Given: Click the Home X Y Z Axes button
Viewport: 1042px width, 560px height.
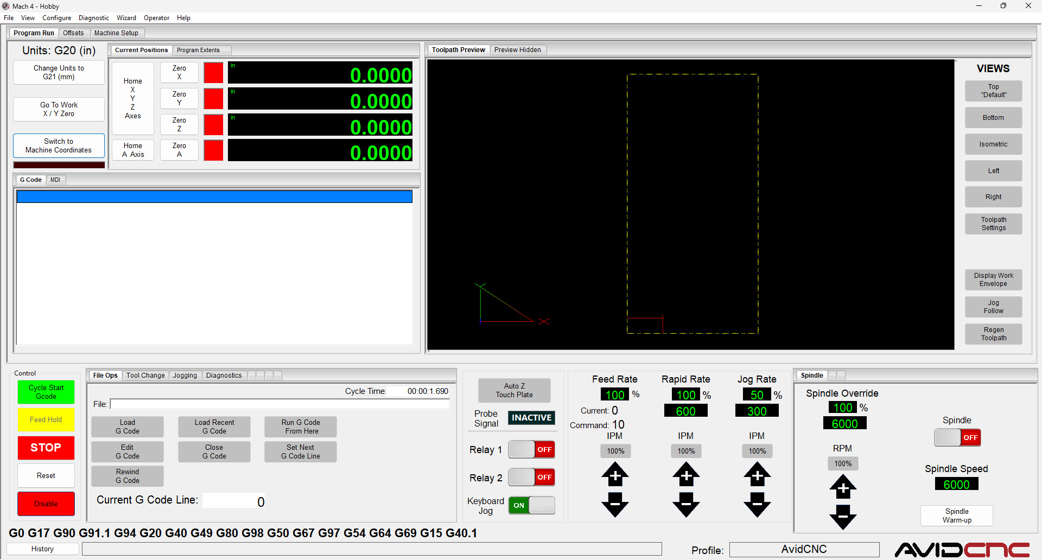Looking at the screenshot, I should (x=133, y=98).
